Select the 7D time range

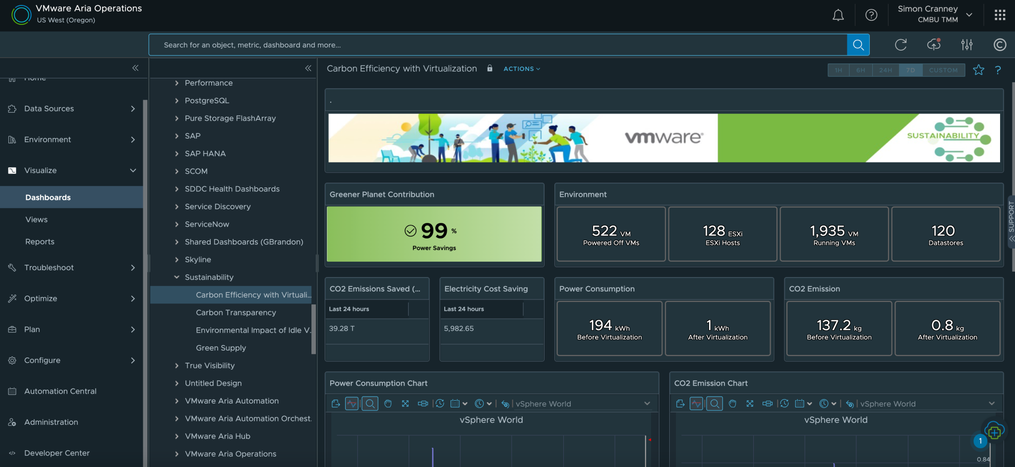coord(911,70)
